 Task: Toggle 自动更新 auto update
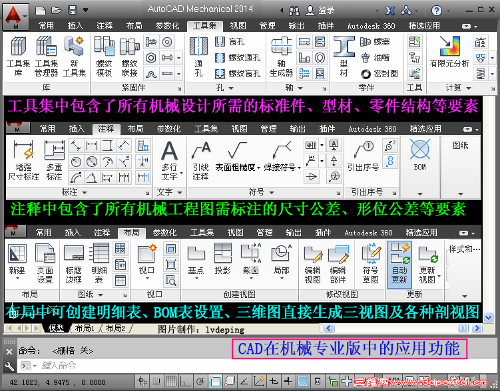tap(399, 264)
